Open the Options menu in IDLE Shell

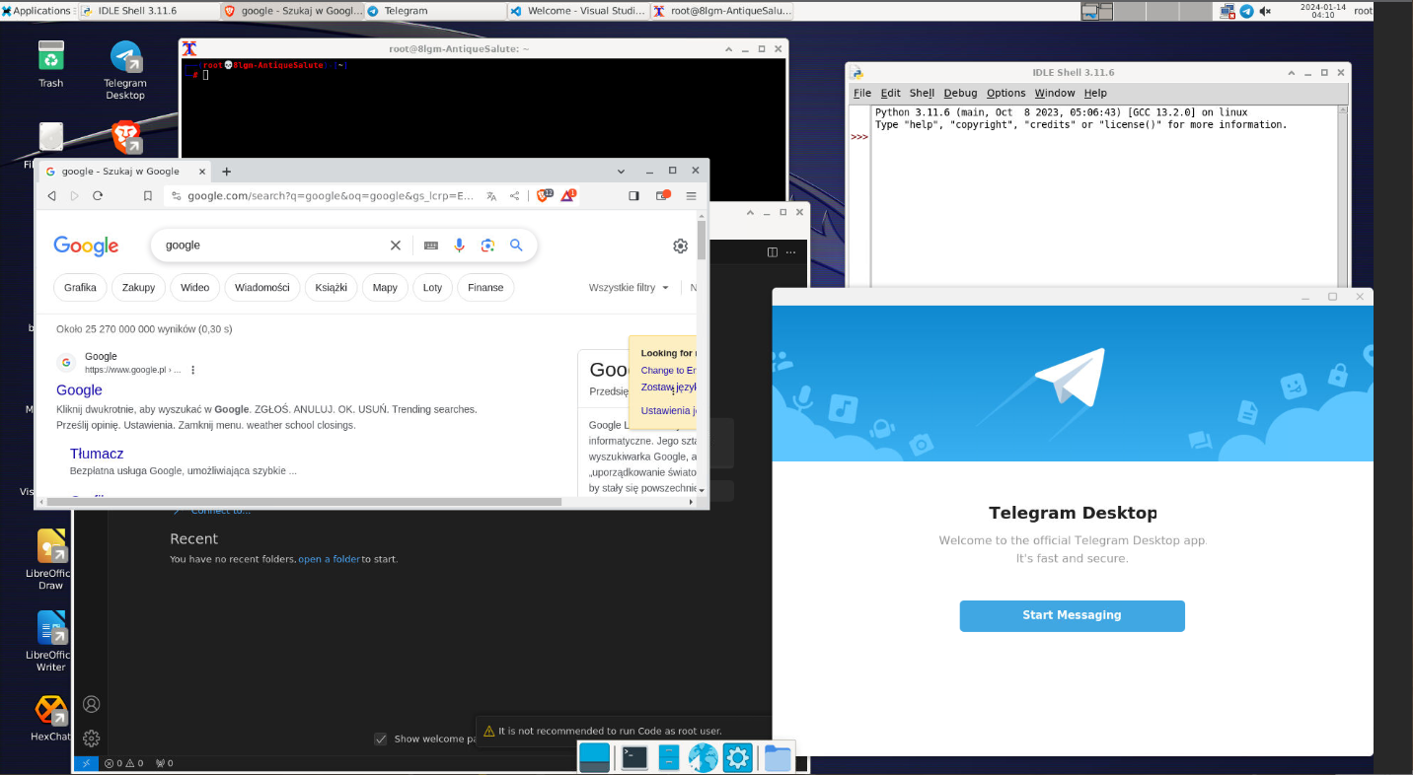click(1005, 93)
